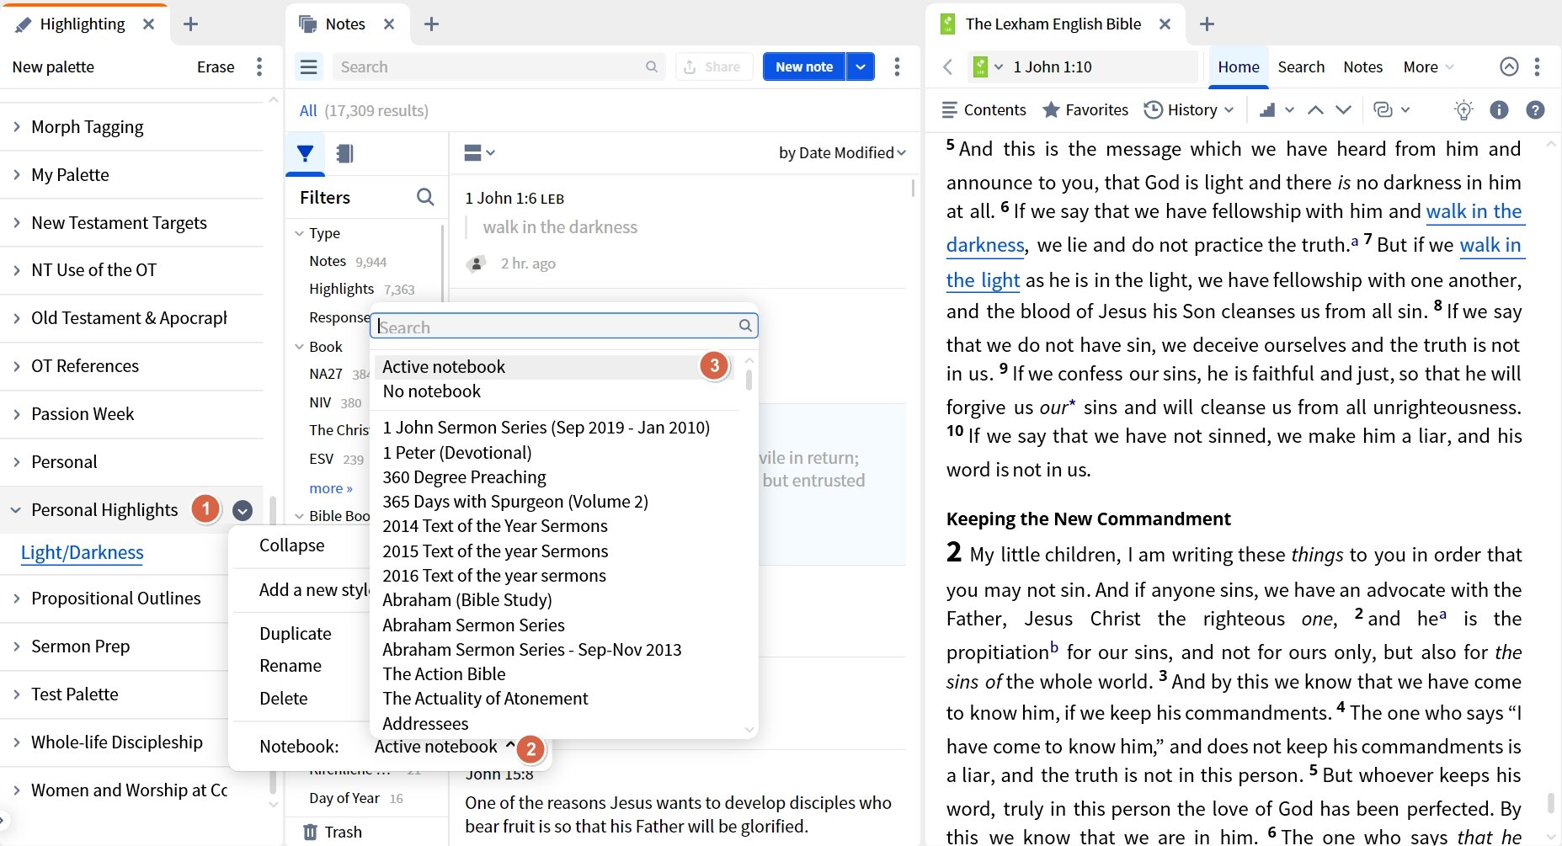
Task: Filter by Highlights 7,363
Action: (361, 289)
